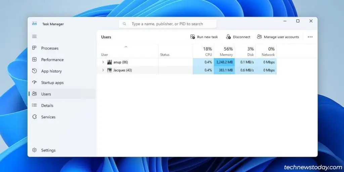Image resolution: width=344 pixels, height=172 pixels.
Task: Click Manage user accounts text
Action: coord(282,37)
